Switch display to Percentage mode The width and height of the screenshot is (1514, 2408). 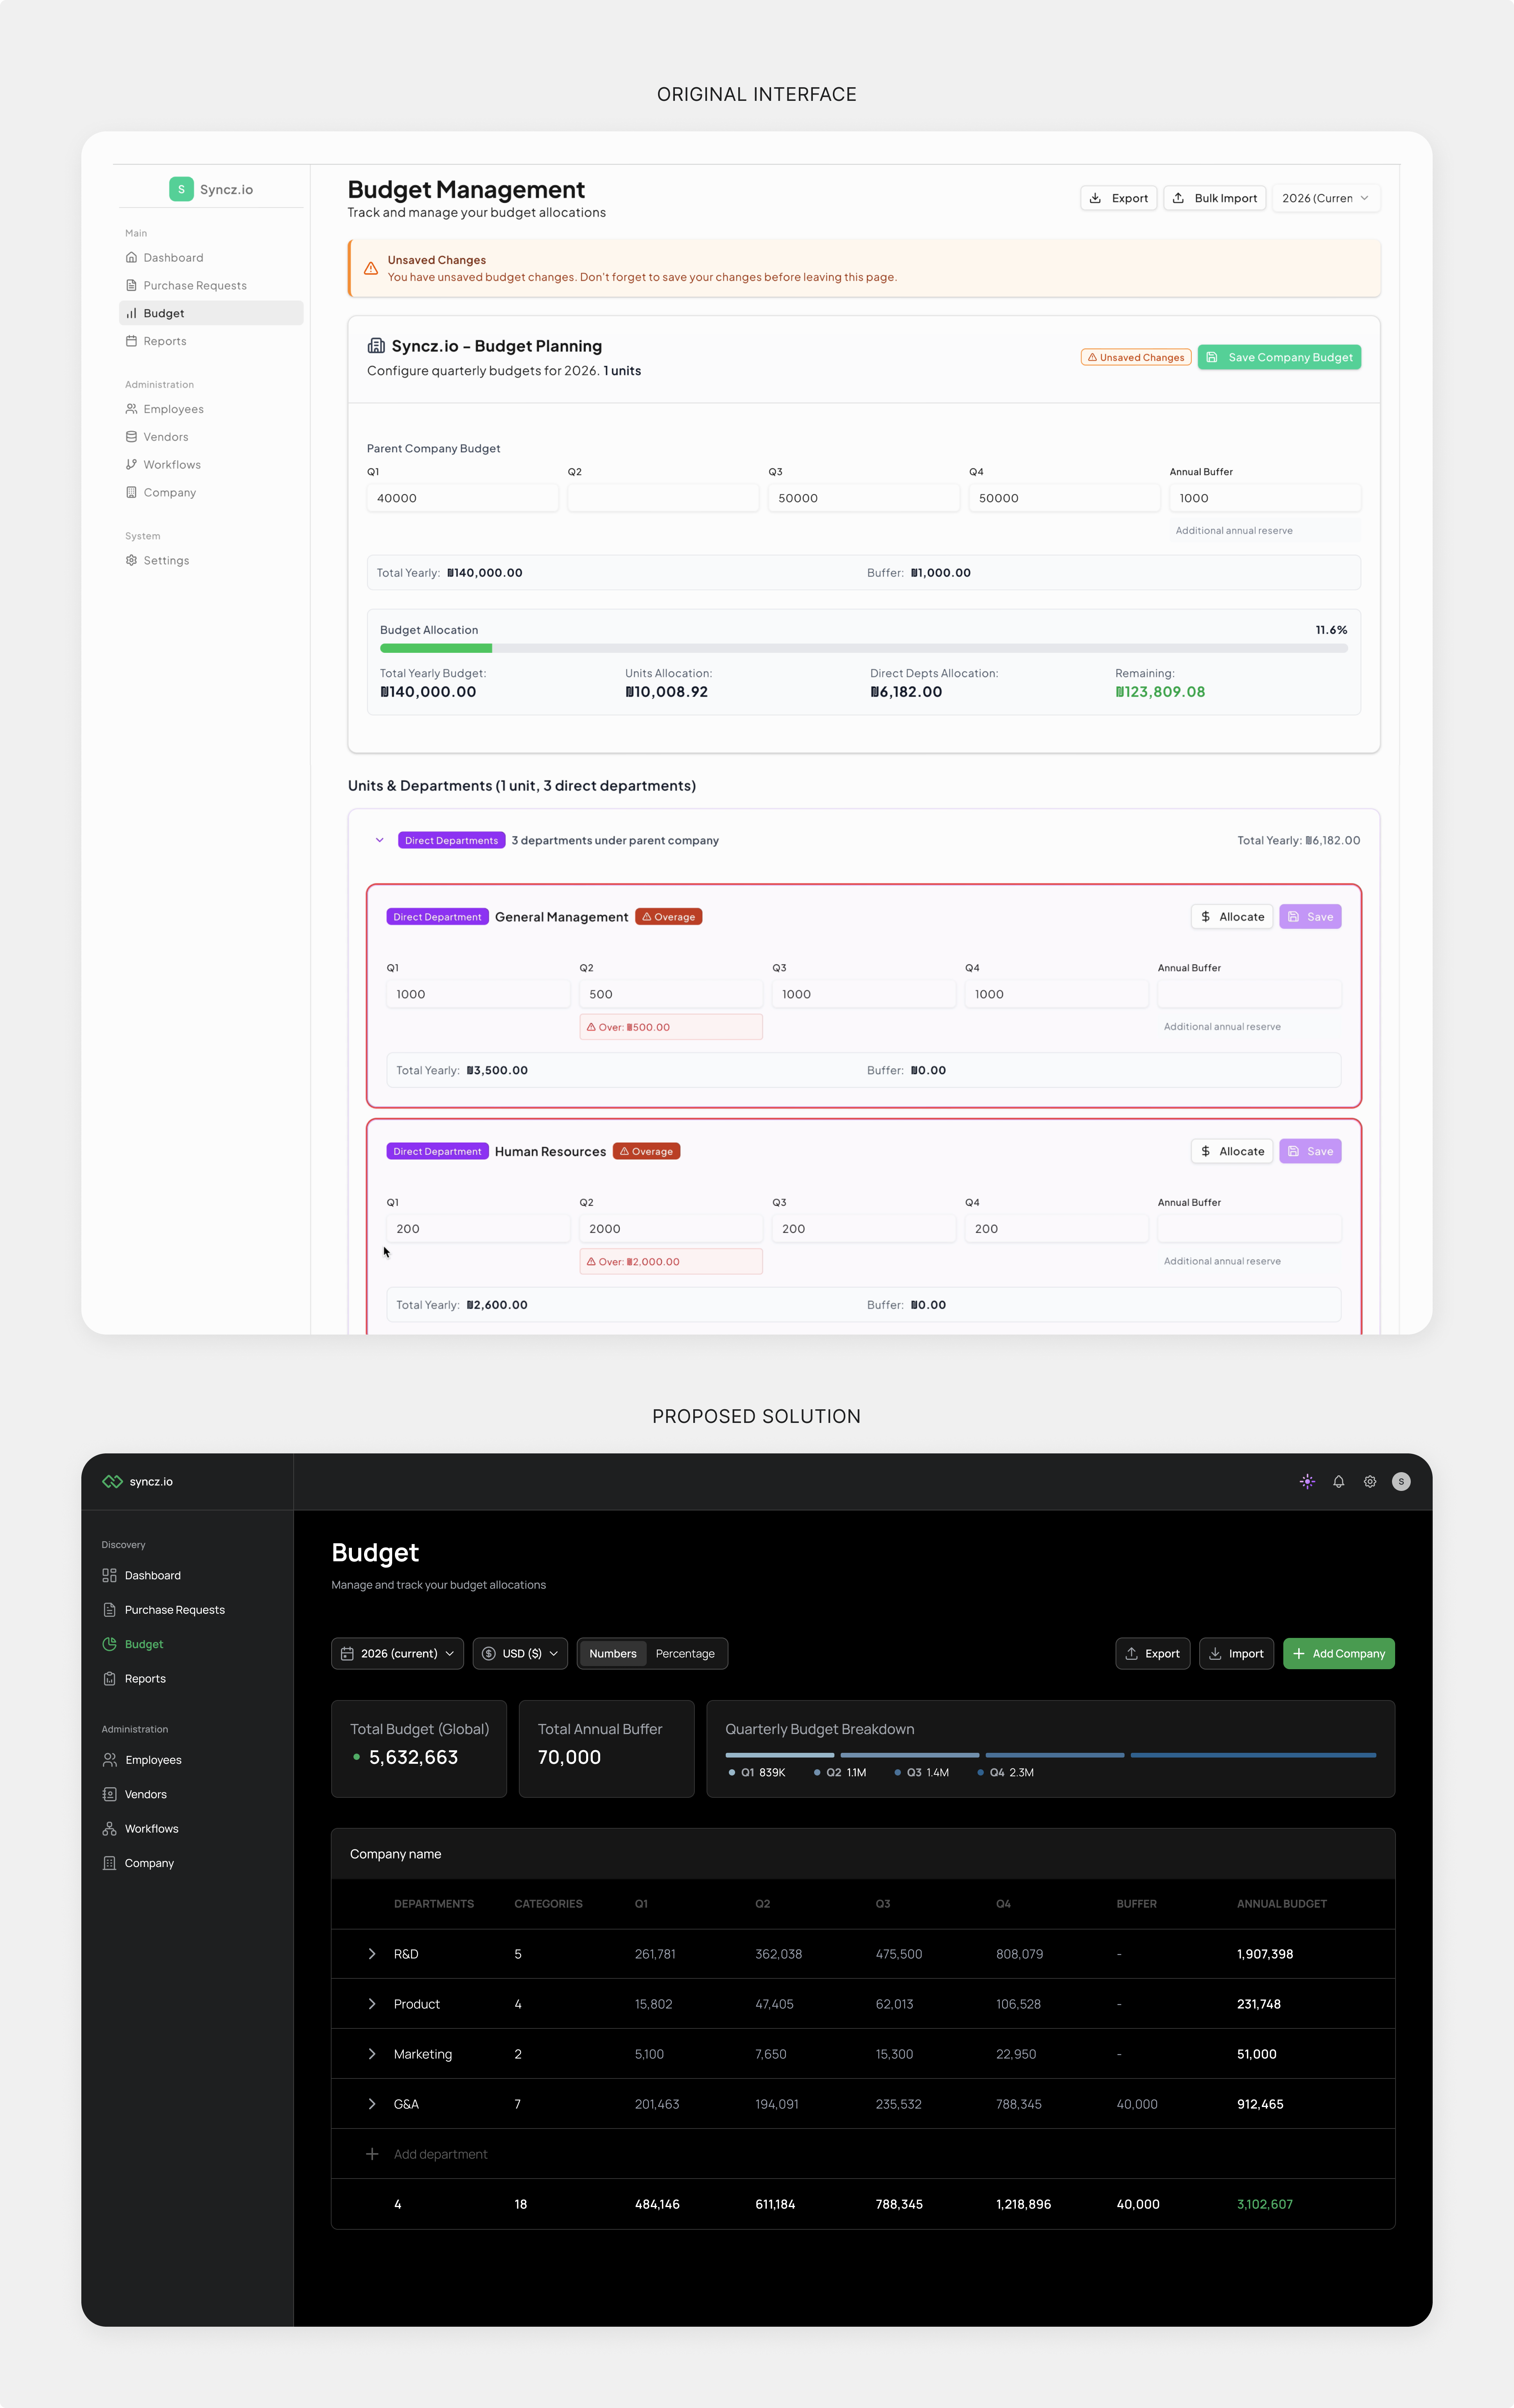(685, 1654)
